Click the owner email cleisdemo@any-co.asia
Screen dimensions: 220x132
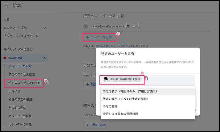tap(108, 26)
